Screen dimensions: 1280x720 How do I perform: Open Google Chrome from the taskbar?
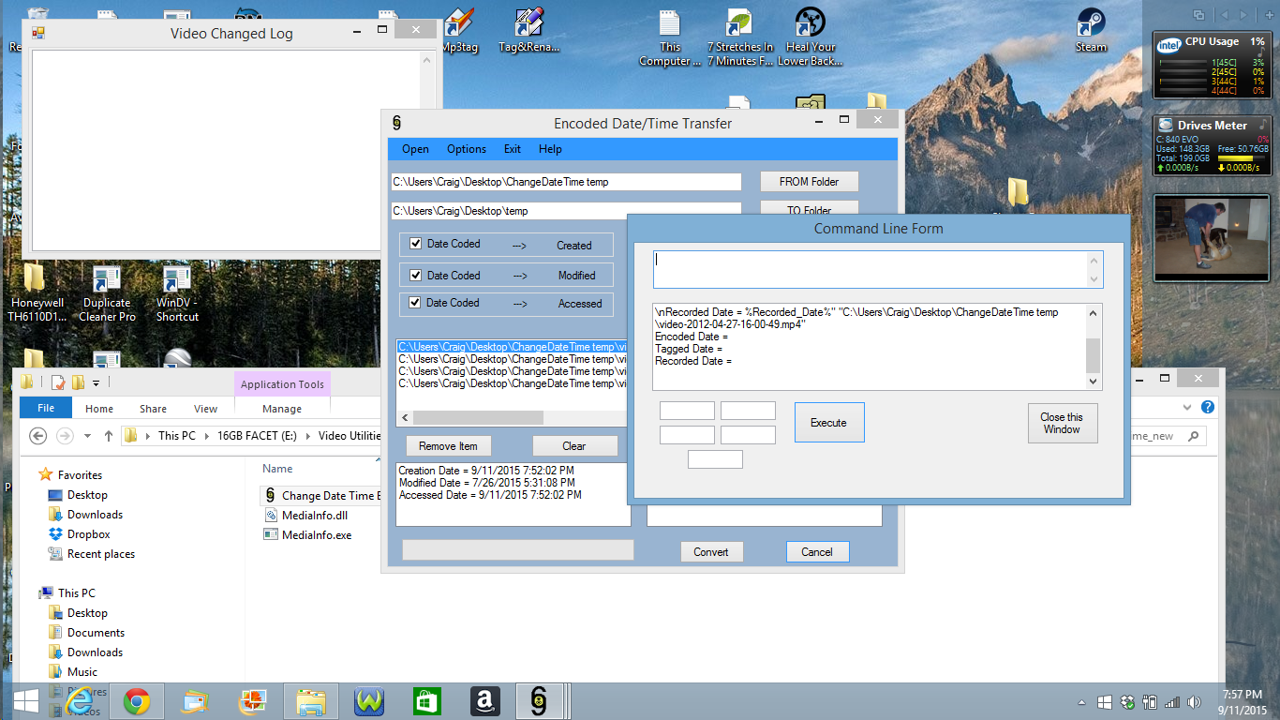coord(137,701)
